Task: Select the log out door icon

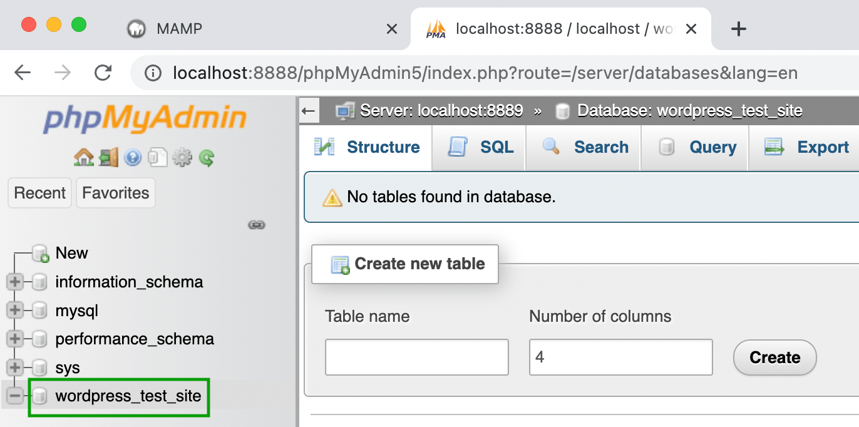Action: tap(108, 157)
